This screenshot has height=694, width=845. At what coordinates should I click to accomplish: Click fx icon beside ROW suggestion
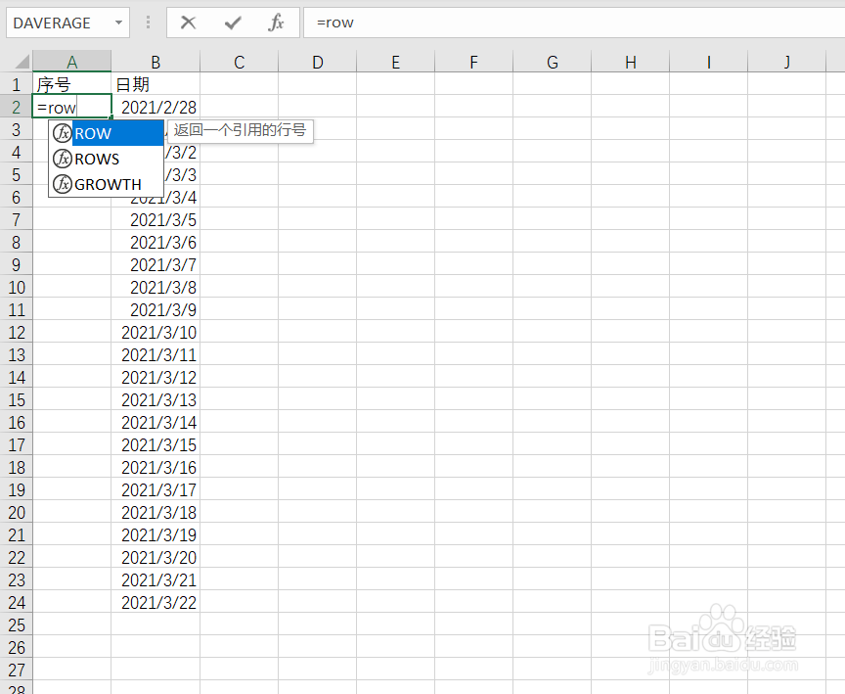click(x=63, y=133)
